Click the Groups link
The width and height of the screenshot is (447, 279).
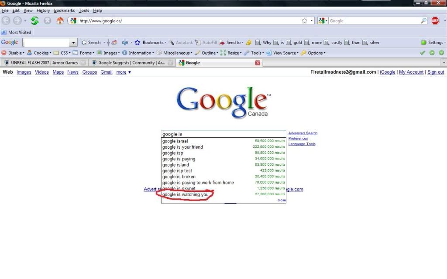[89, 72]
